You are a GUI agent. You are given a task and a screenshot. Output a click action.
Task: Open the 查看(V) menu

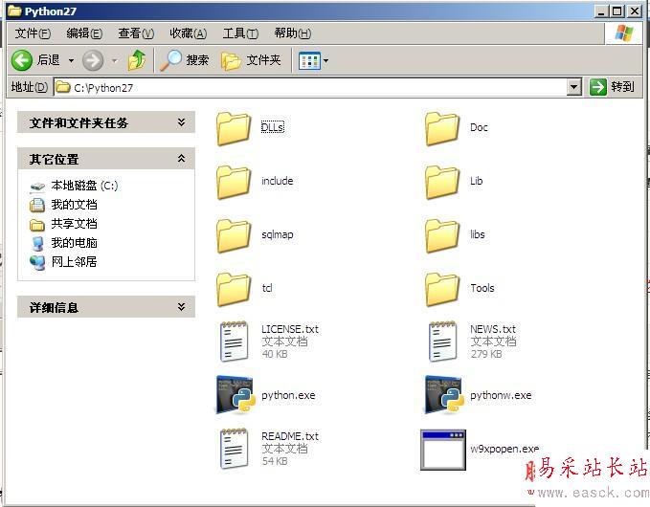136,33
